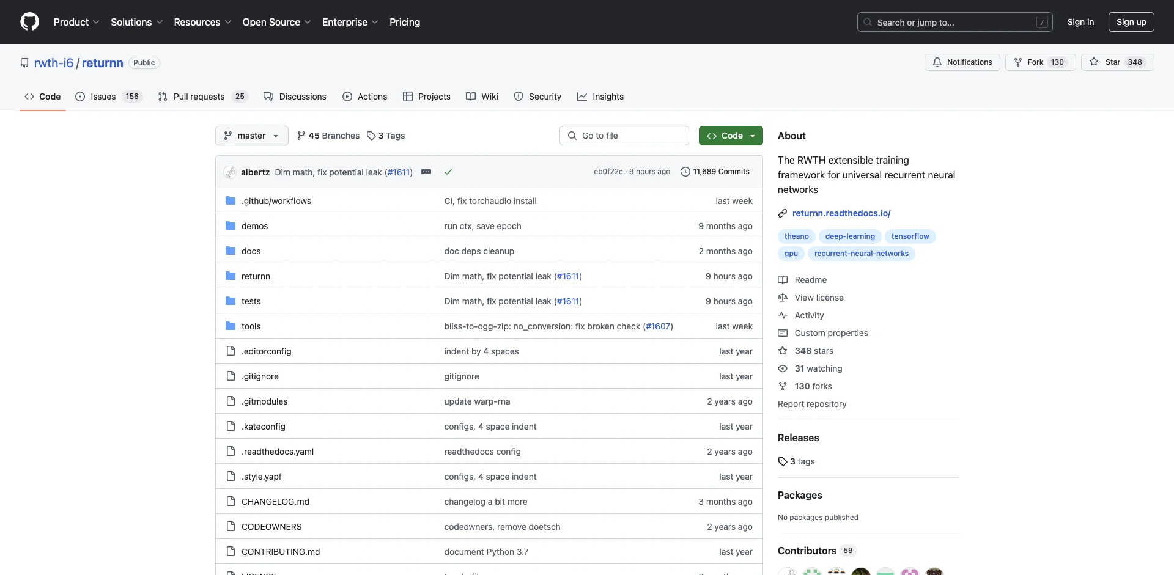Select the deep-learning topic tag

(850, 236)
